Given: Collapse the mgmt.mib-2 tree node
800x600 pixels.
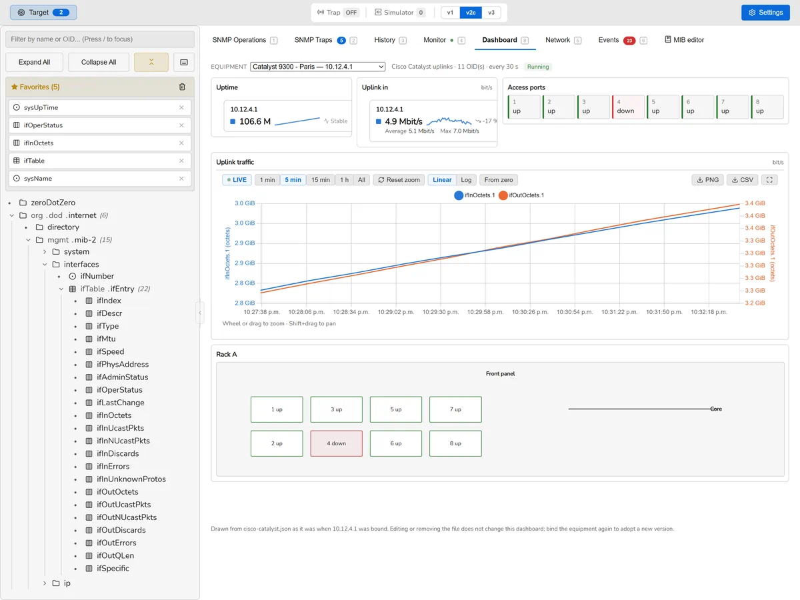Looking at the screenshot, I should pos(29,240).
